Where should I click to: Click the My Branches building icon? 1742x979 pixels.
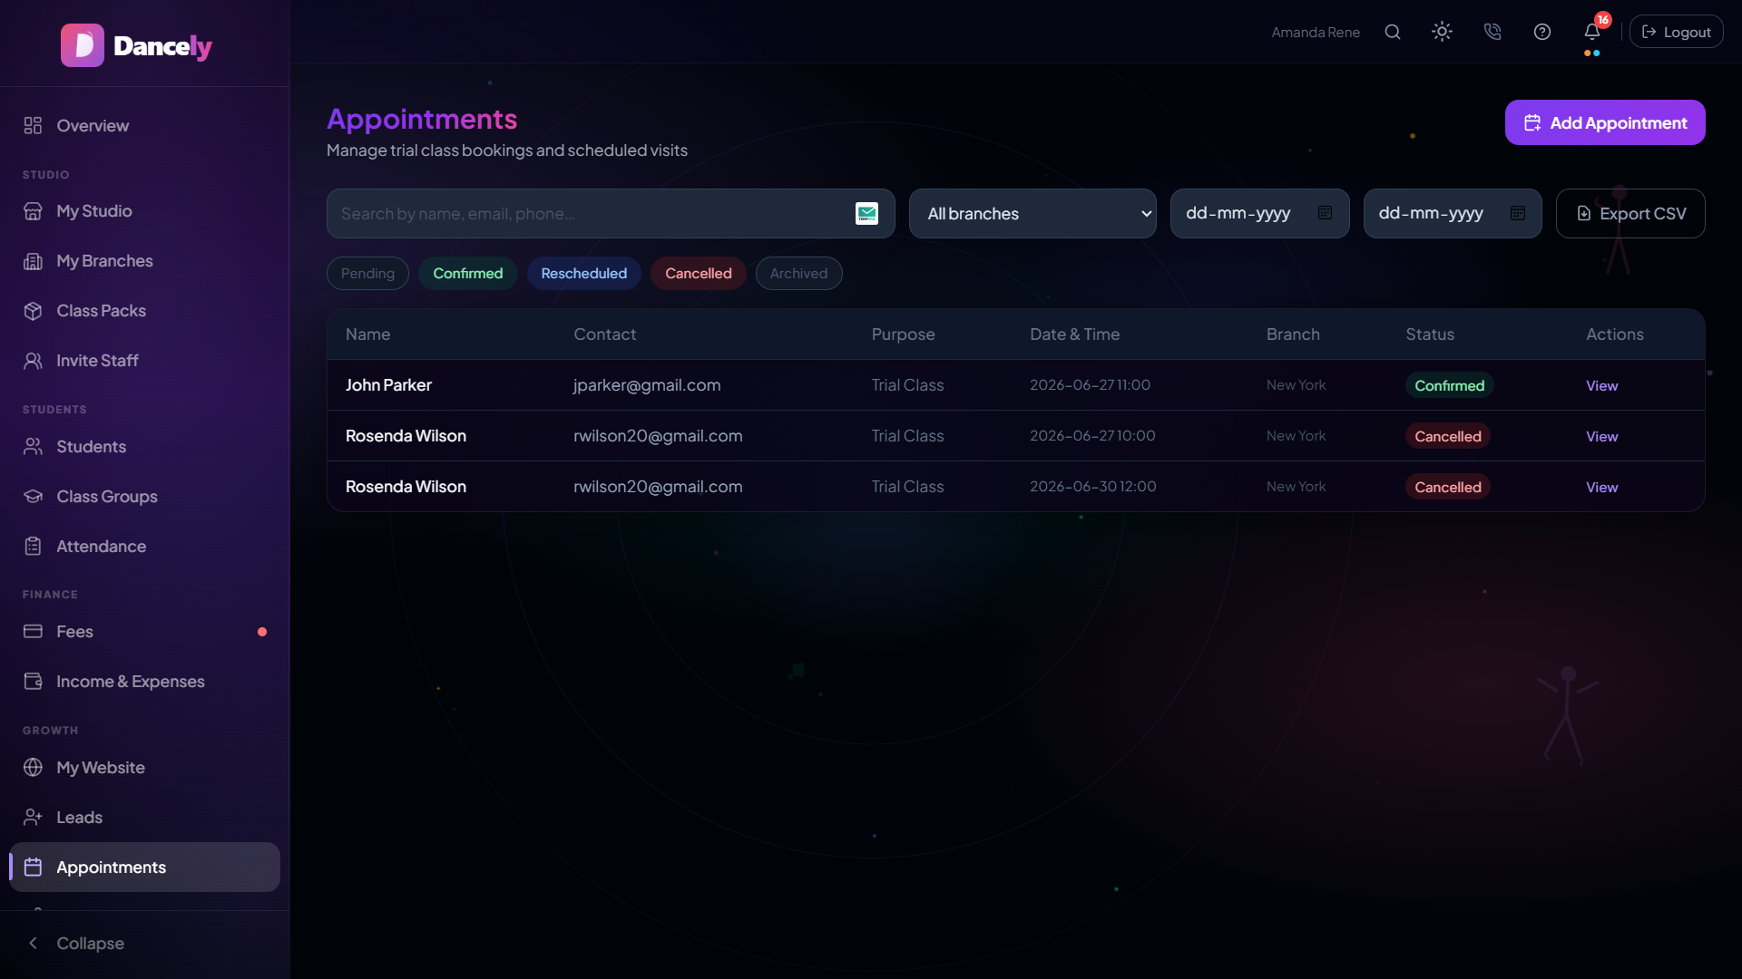[x=34, y=260]
